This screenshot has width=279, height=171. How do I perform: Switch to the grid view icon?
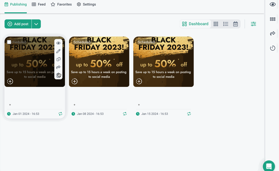tap(216, 24)
